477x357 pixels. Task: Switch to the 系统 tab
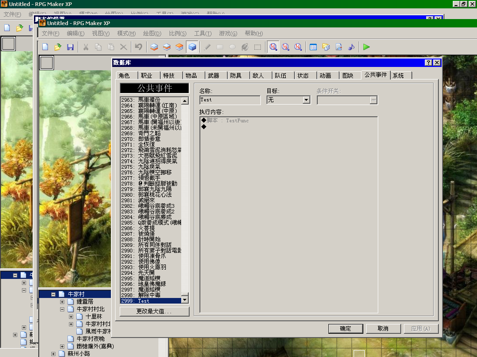point(398,76)
